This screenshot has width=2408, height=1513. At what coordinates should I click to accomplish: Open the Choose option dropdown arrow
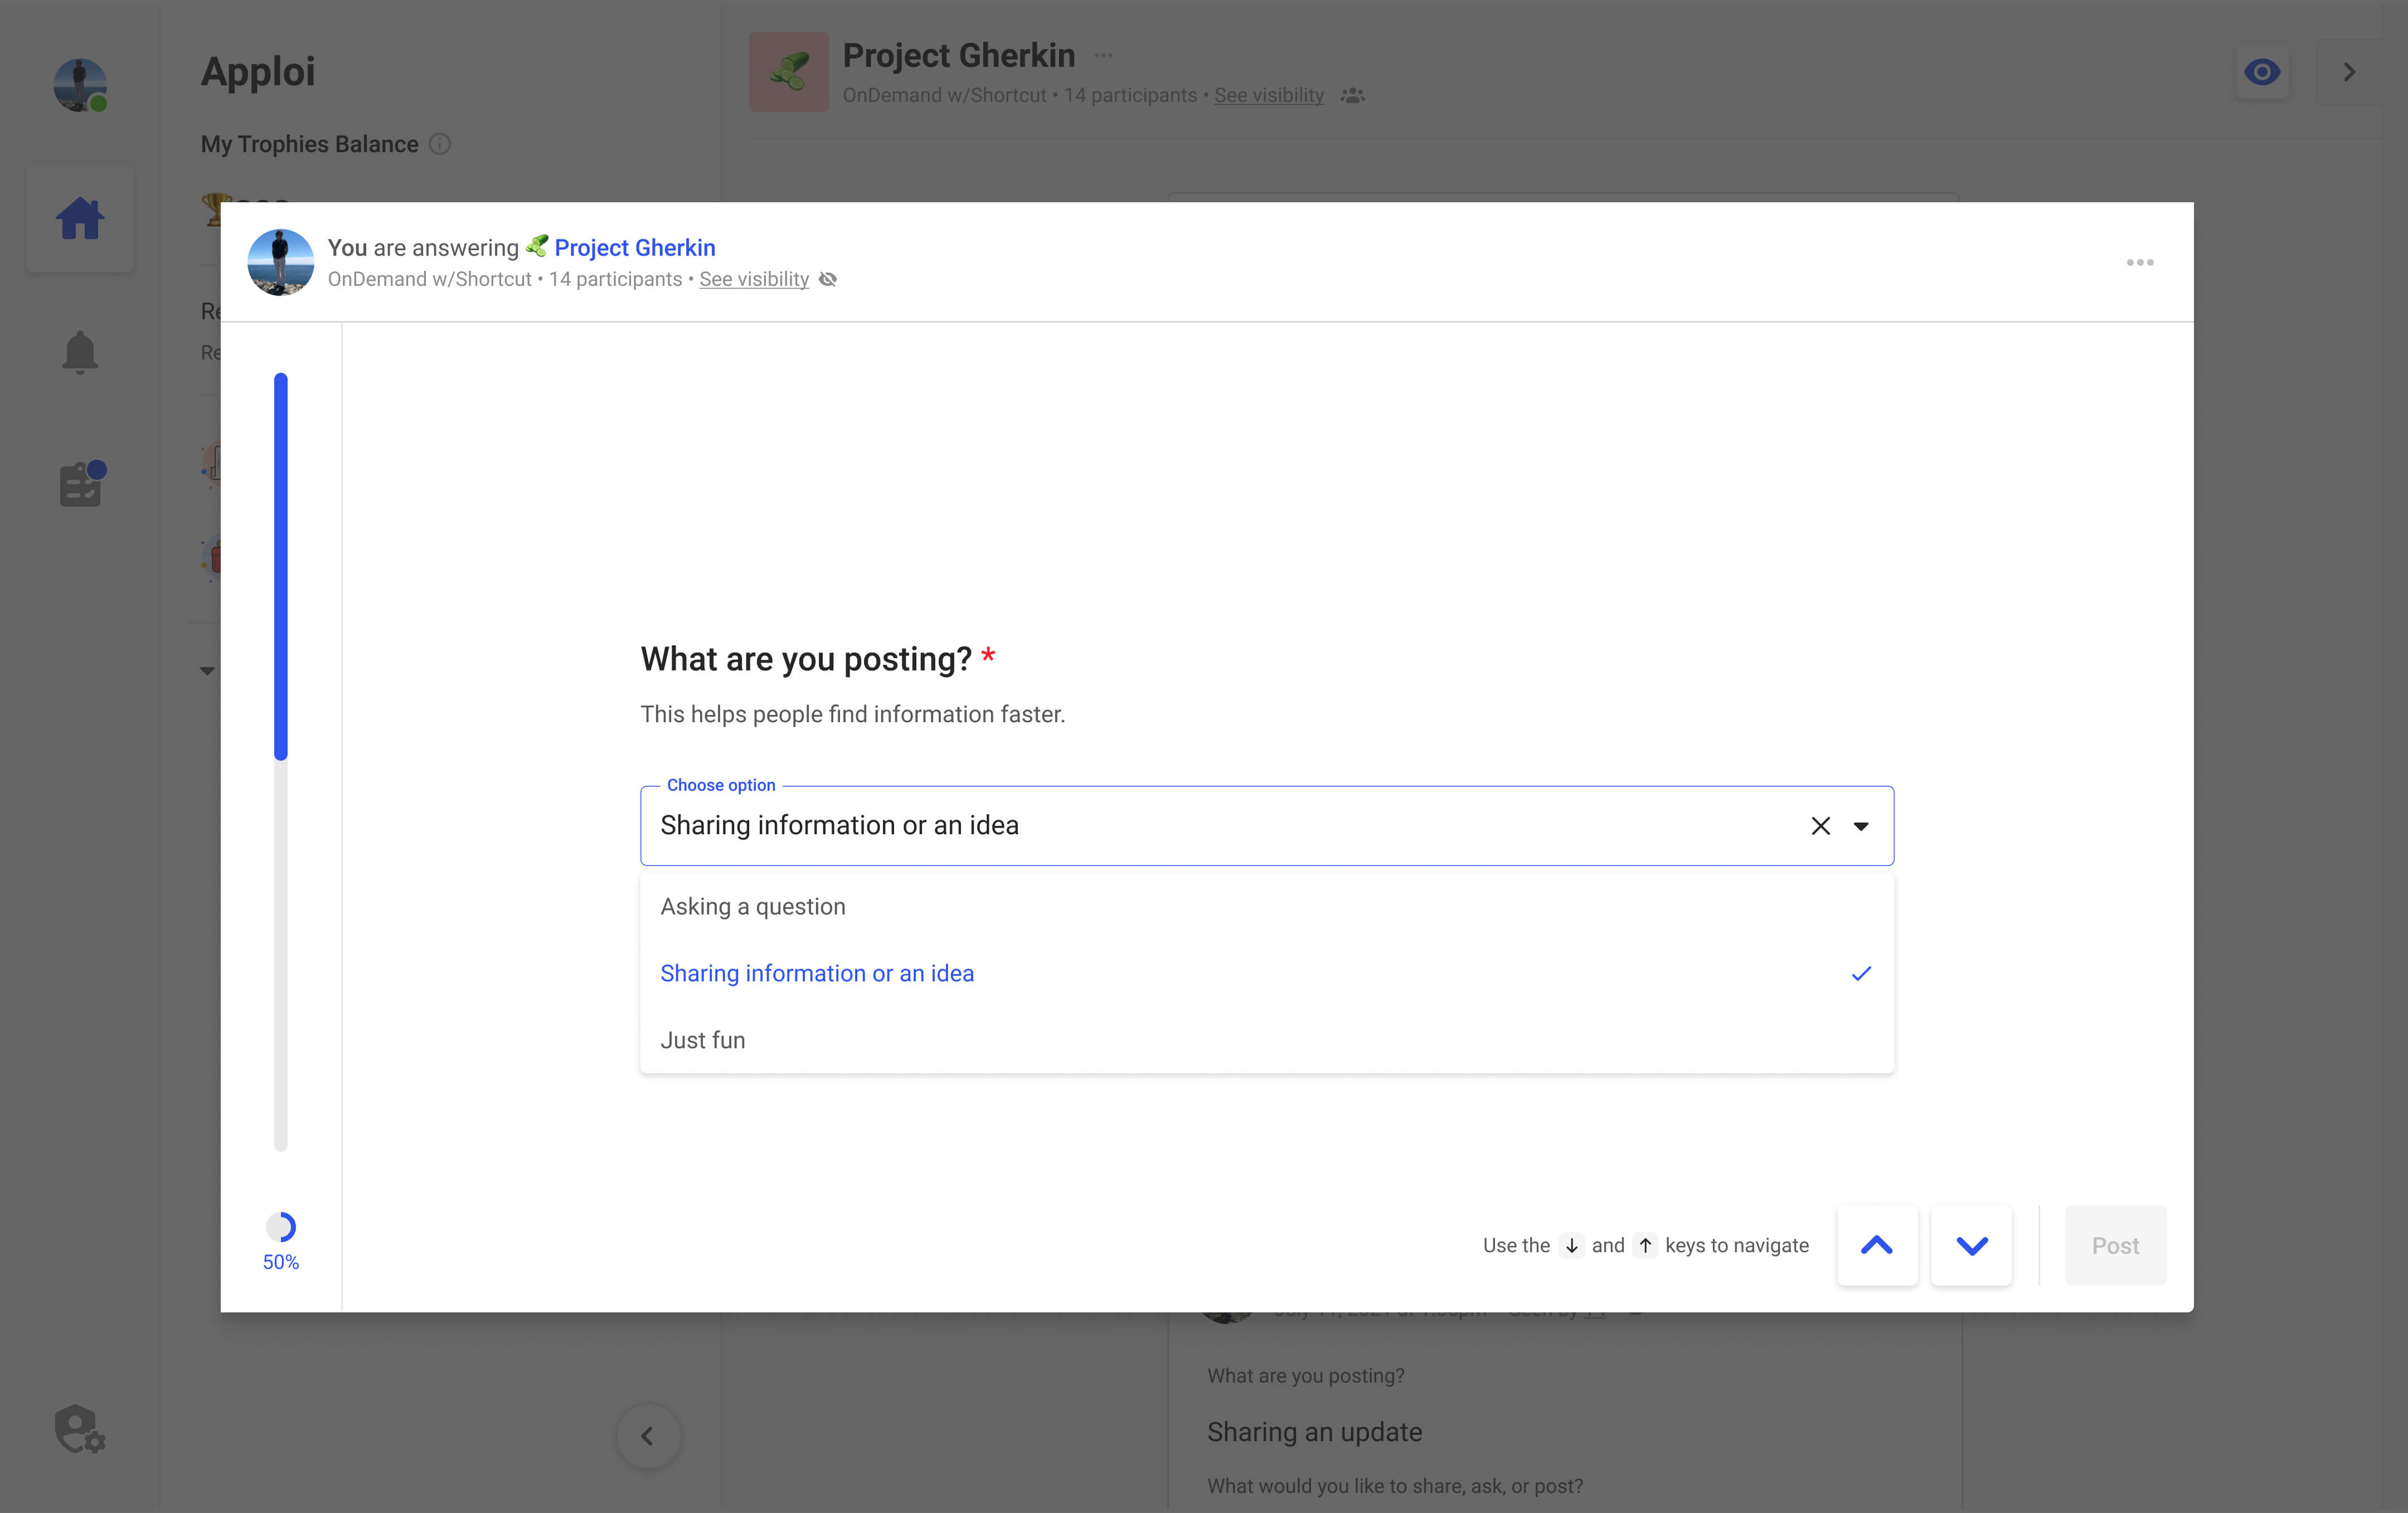pos(1861,826)
